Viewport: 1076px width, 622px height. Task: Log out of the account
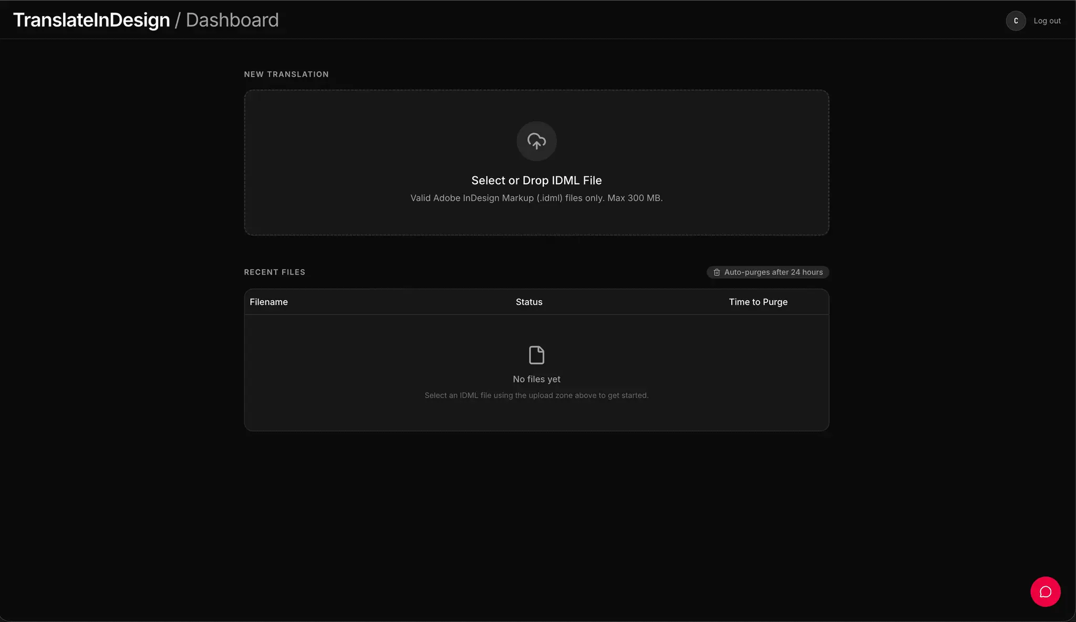pos(1047,21)
